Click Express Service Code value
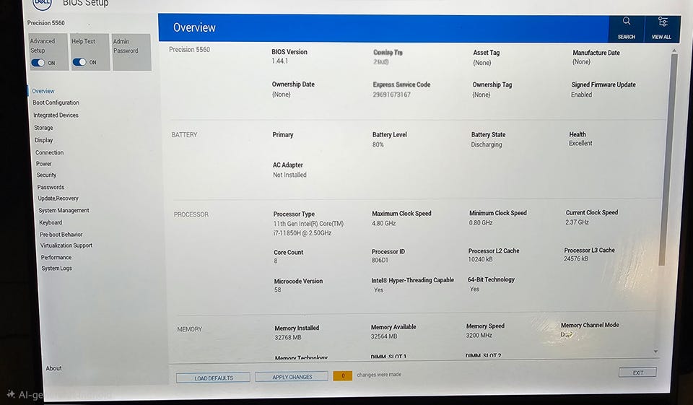 tap(391, 95)
